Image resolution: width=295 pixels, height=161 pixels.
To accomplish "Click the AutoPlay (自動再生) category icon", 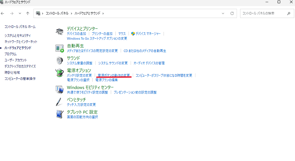I will point(59,48).
